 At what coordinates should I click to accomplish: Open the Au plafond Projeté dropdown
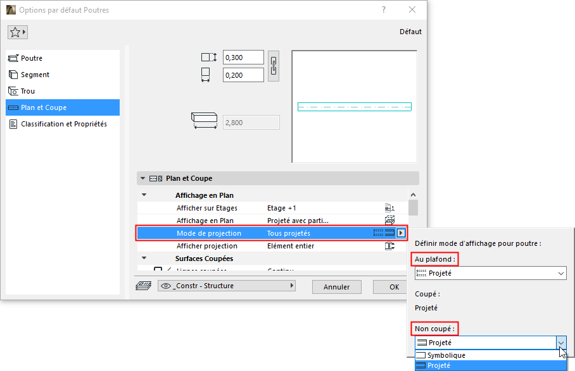(490, 273)
